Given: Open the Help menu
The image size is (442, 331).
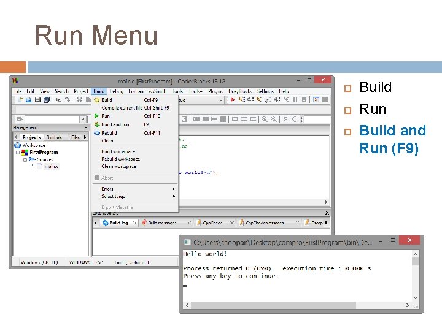Looking at the screenshot, I should 284,91.
